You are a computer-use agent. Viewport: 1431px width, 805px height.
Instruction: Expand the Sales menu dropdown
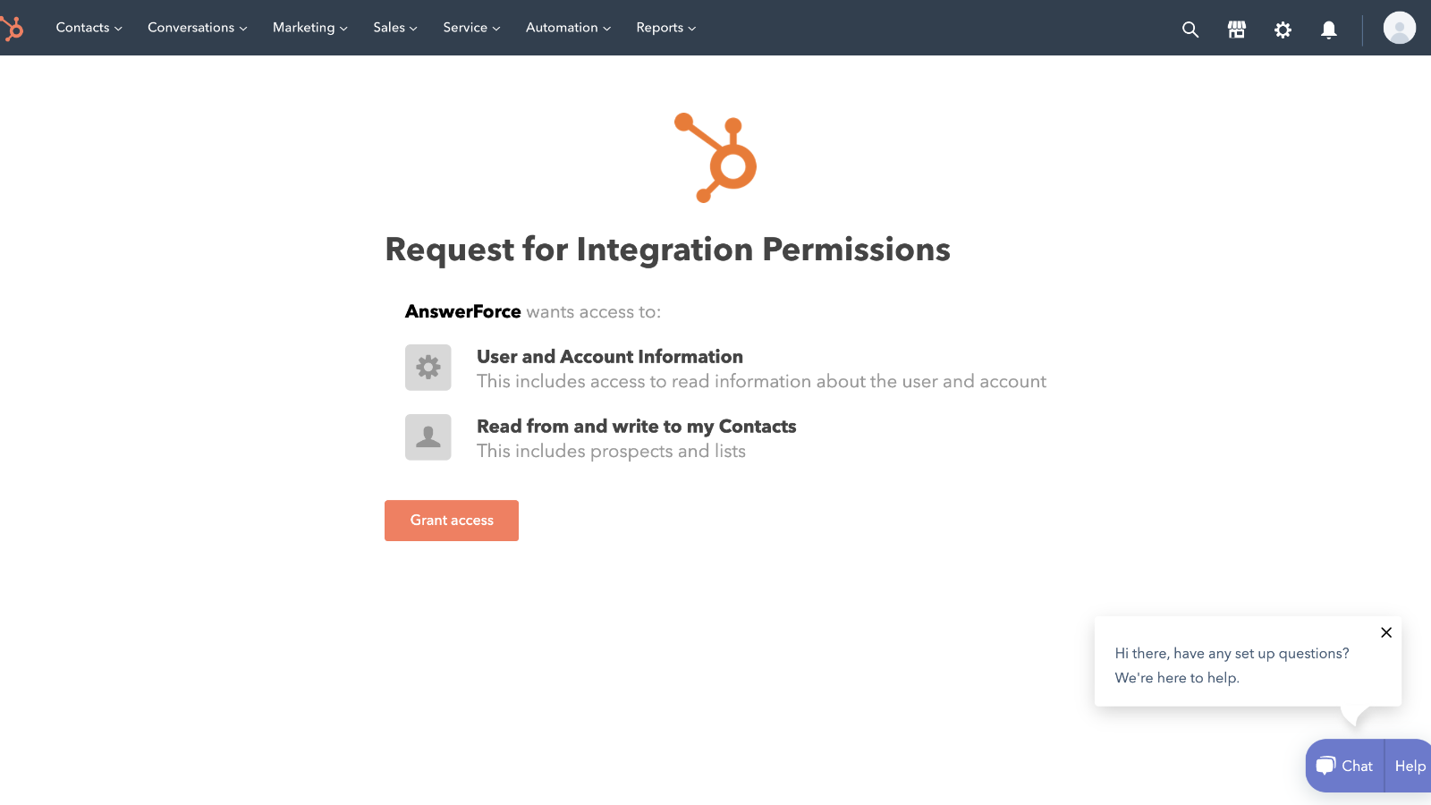pos(394,28)
